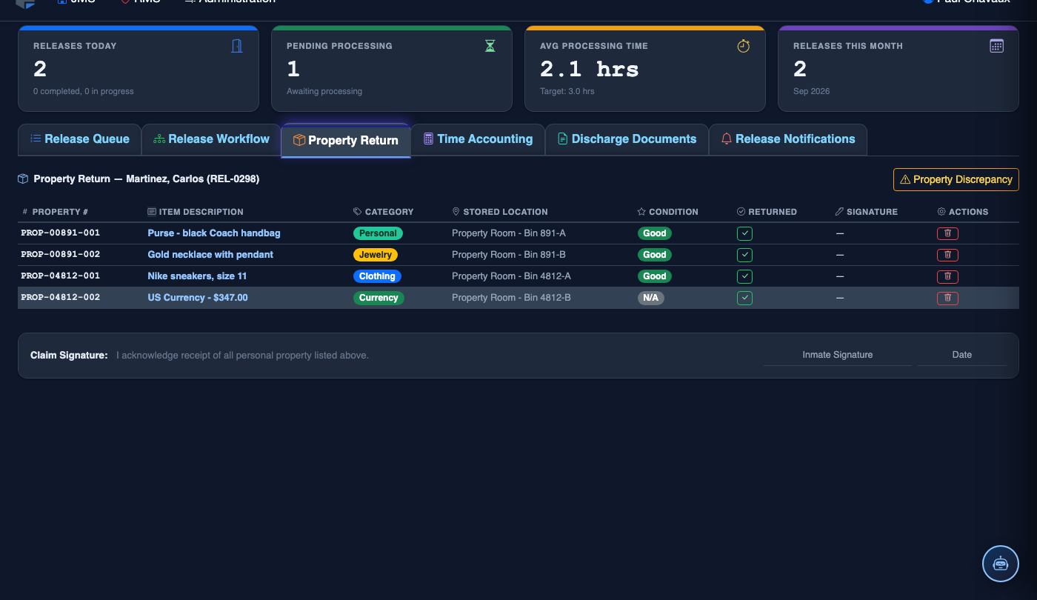The height and width of the screenshot is (600, 1037).
Task: Click the calendar icon on Releases This Month
Action: (997, 46)
